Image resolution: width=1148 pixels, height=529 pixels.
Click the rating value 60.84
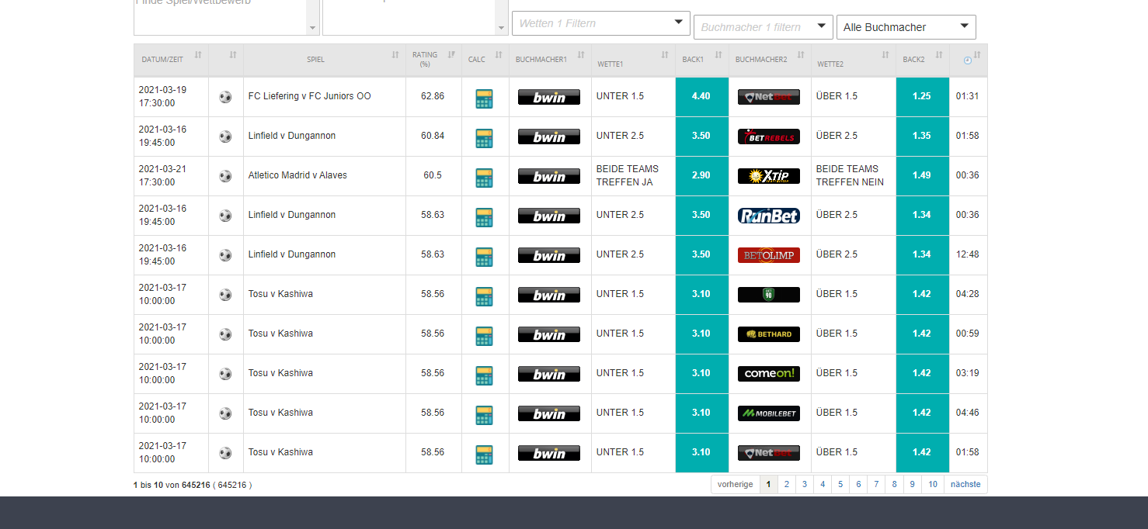433,136
